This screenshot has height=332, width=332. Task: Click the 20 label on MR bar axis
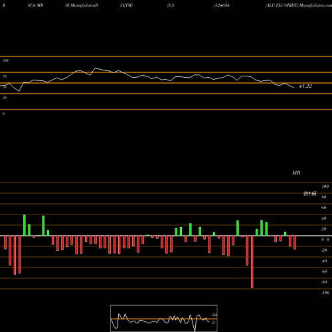(x=324, y=229)
